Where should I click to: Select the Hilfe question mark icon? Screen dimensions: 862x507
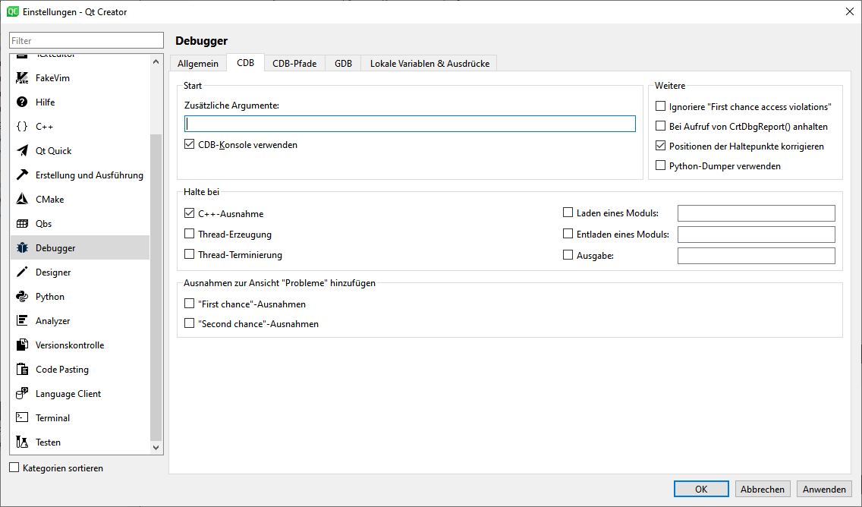tap(22, 102)
